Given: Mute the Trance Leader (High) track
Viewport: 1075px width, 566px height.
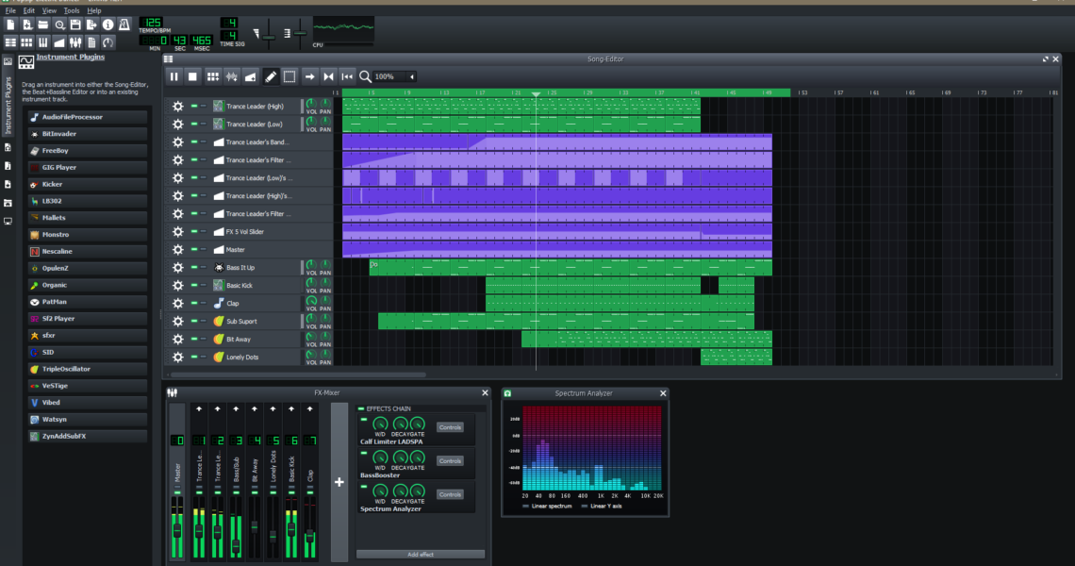Looking at the screenshot, I should tap(194, 107).
